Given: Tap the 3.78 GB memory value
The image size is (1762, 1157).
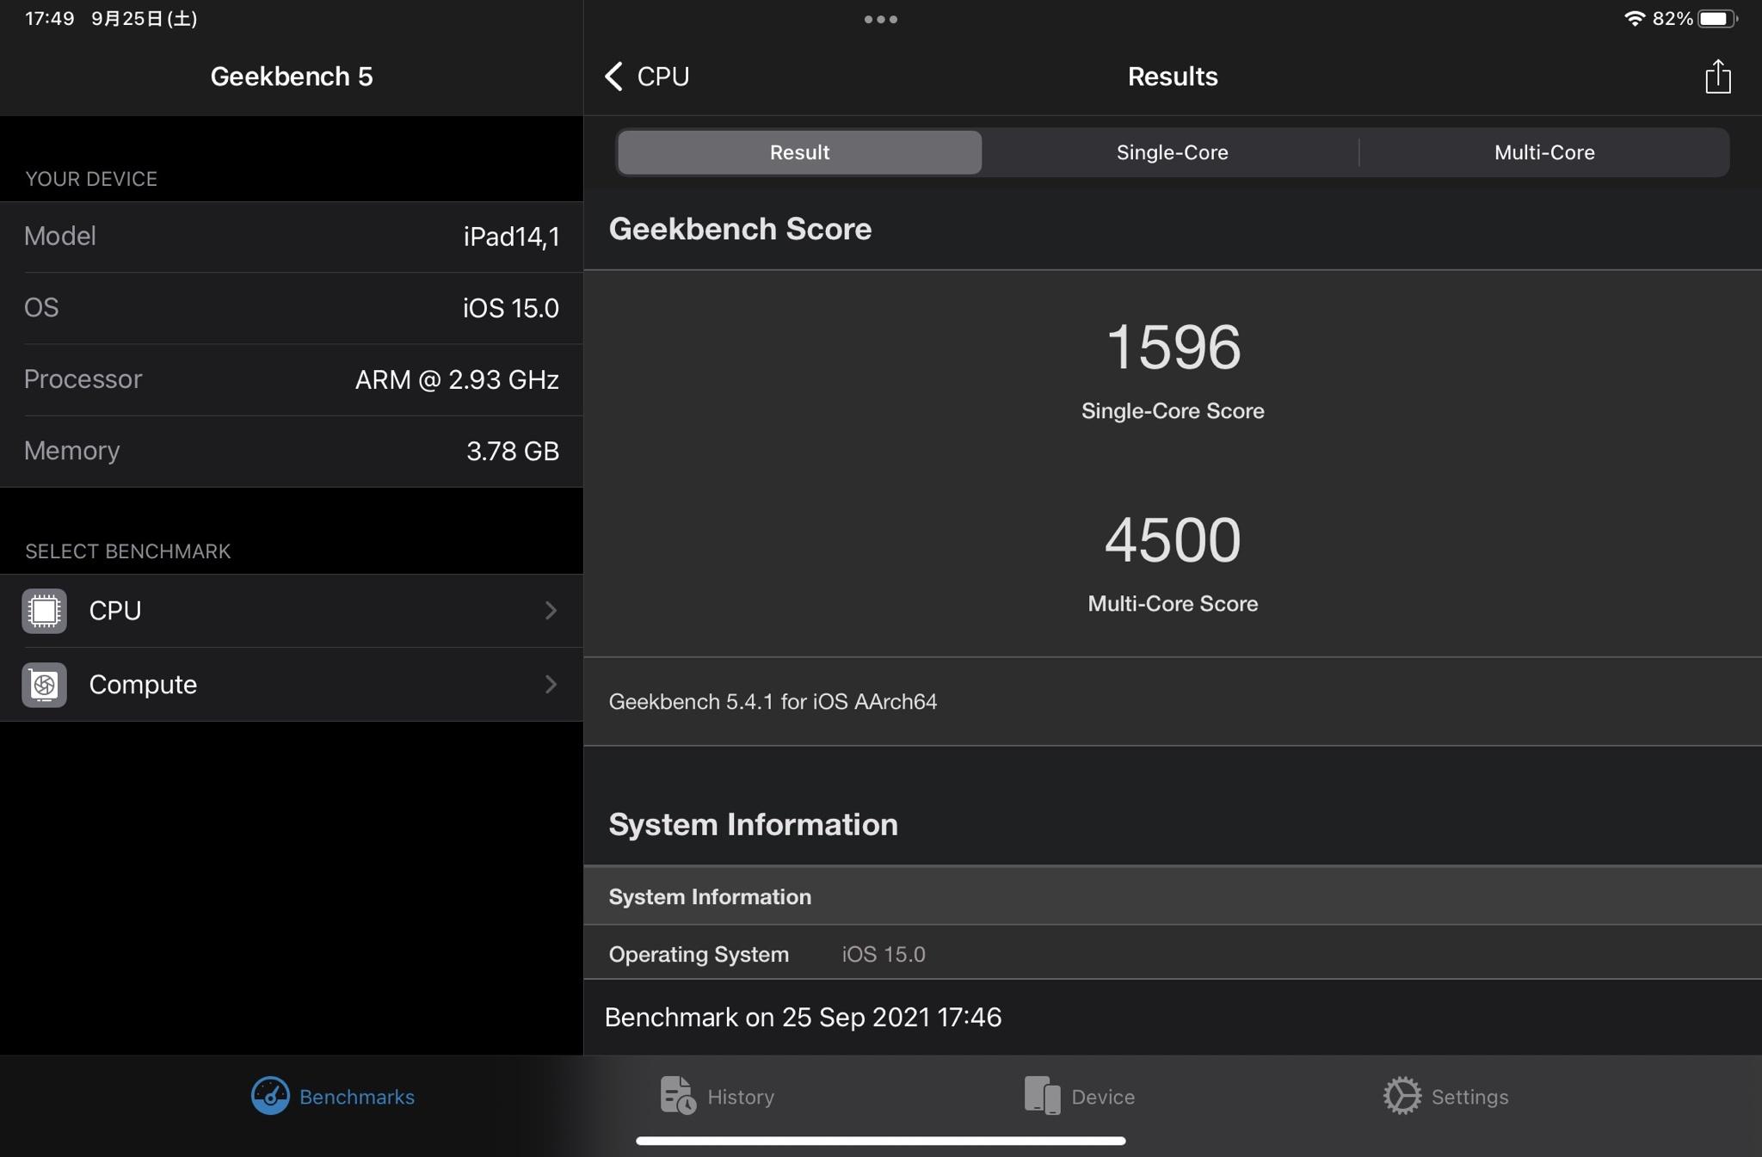Looking at the screenshot, I should coord(513,451).
